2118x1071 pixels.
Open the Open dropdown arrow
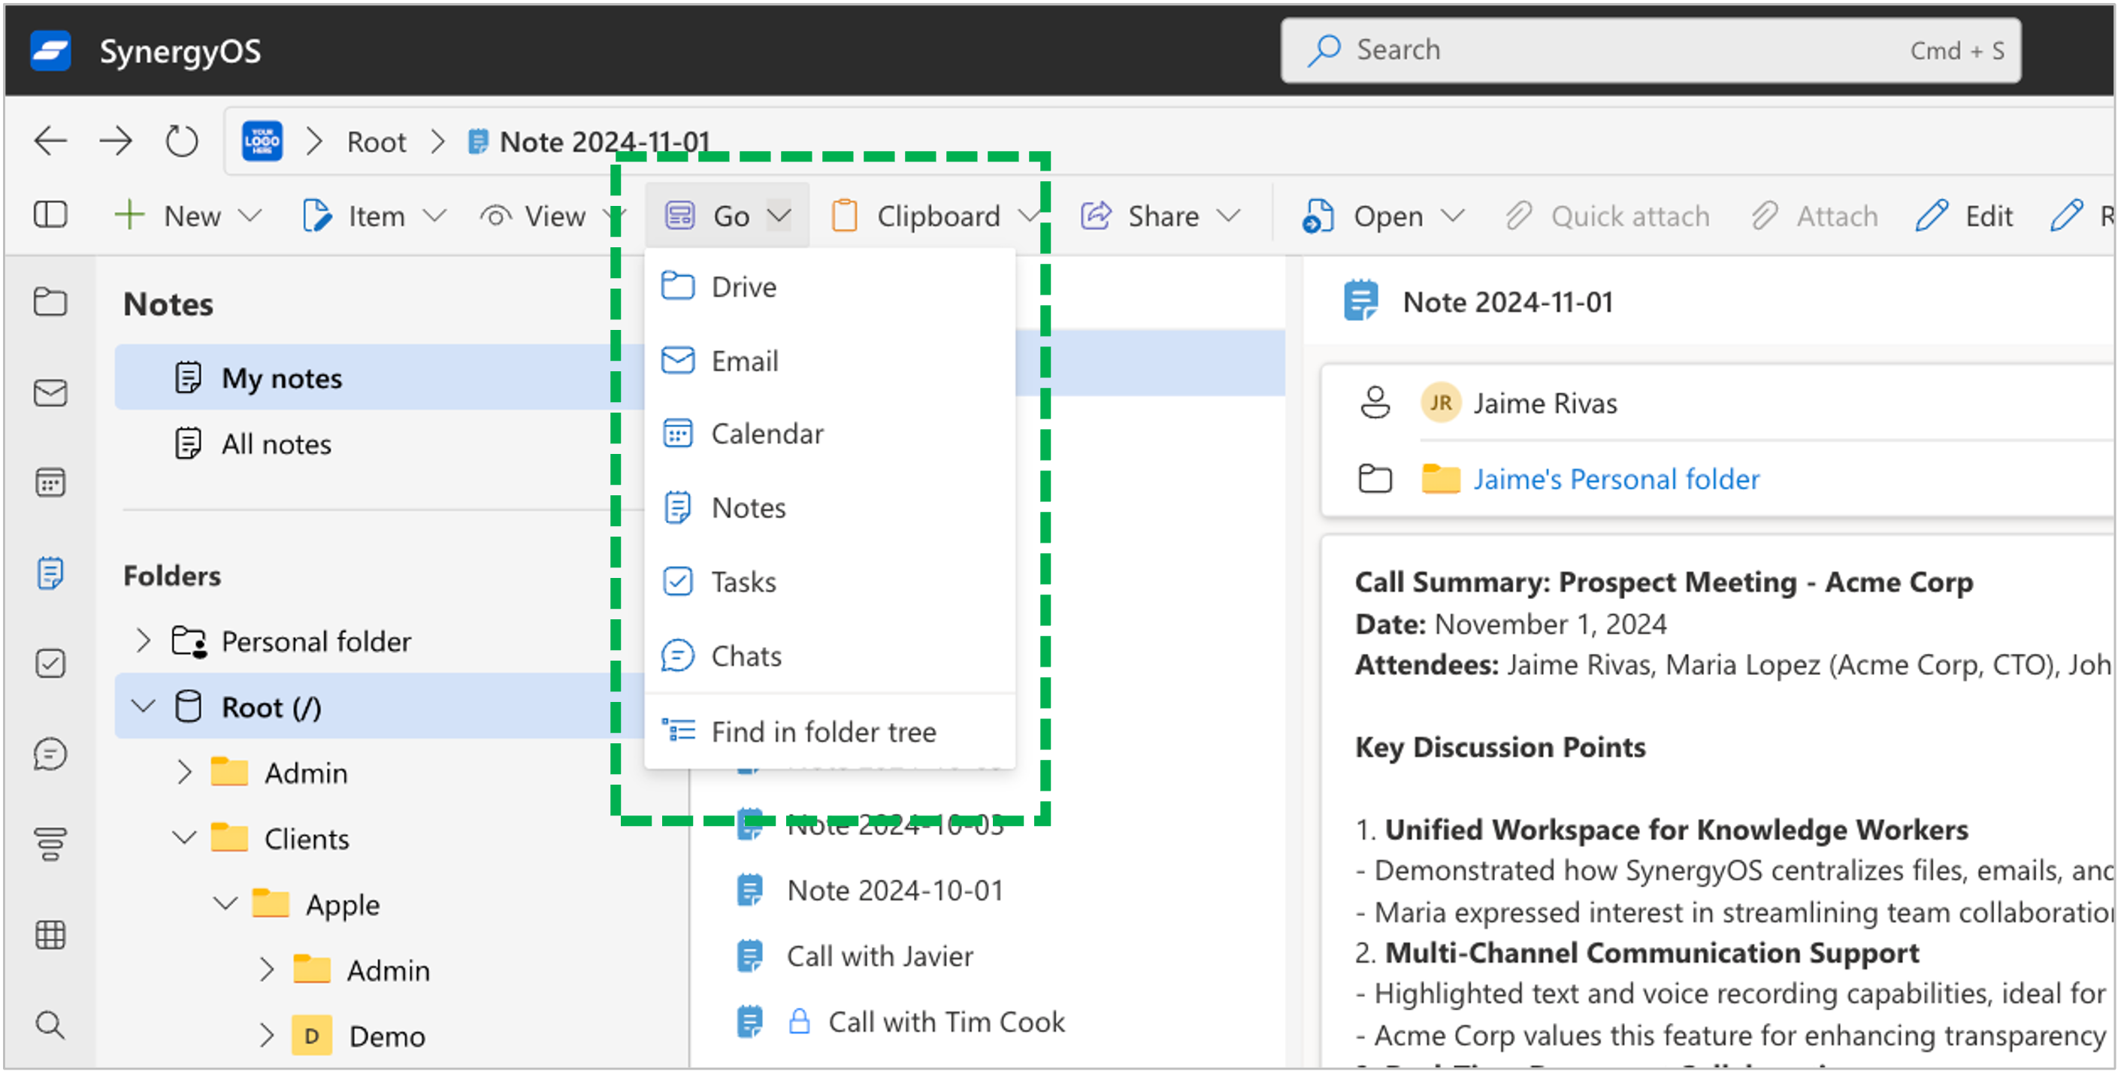[1453, 216]
